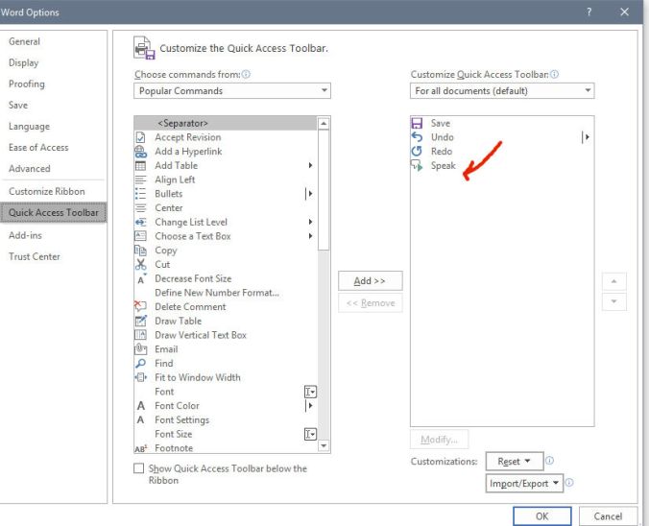This screenshot has height=526, width=649.
Task: Confirm with the OK button
Action: [541, 516]
